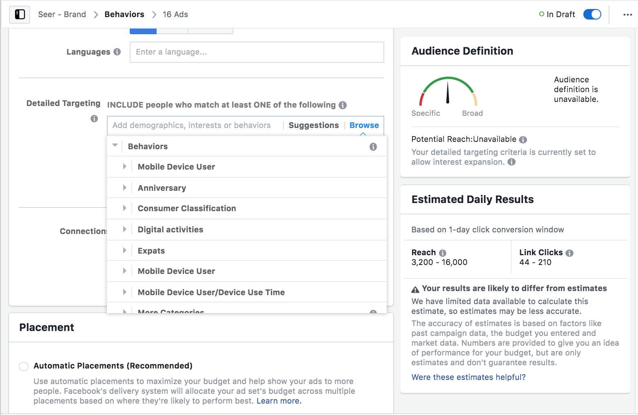Collapse the Behaviors category
The width and height of the screenshot is (638, 415).
click(x=115, y=146)
